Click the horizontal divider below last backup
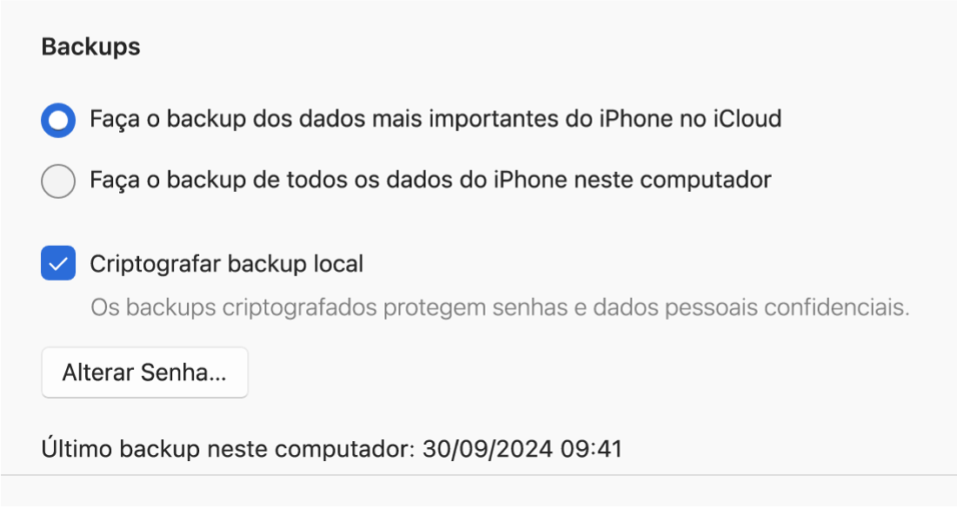 tap(478, 476)
